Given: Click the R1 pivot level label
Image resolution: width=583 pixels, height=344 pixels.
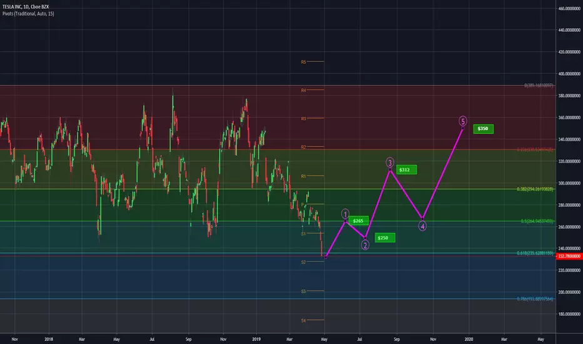Looking at the screenshot, I should point(303,176).
